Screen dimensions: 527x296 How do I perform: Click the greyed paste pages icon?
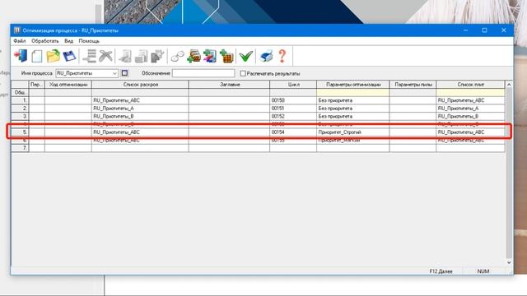(157, 56)
